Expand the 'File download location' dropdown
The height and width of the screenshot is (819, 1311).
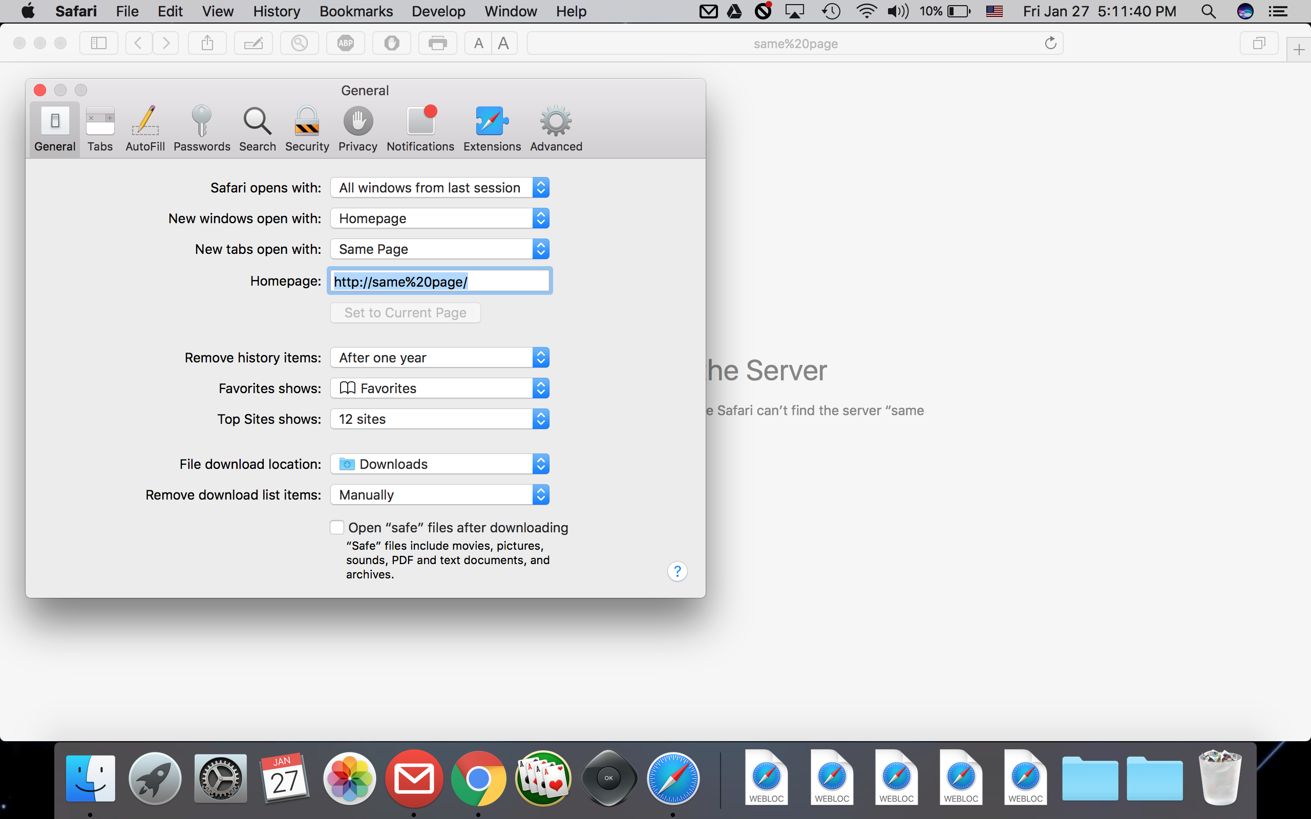[x=440, y=464]
